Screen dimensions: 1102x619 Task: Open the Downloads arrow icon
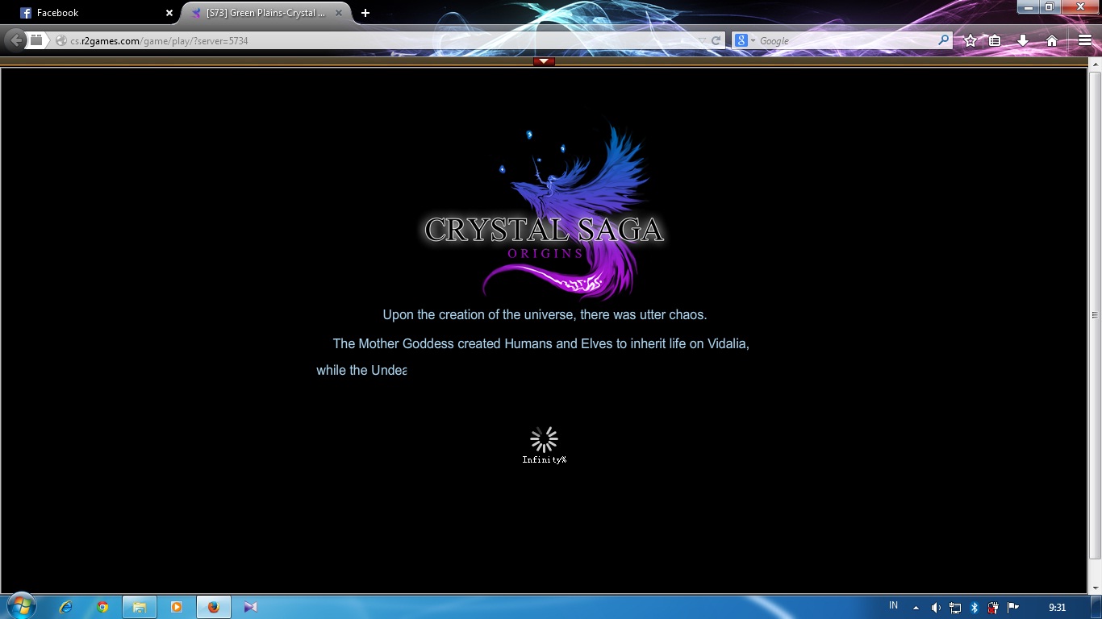click(x=1023, y=40)
